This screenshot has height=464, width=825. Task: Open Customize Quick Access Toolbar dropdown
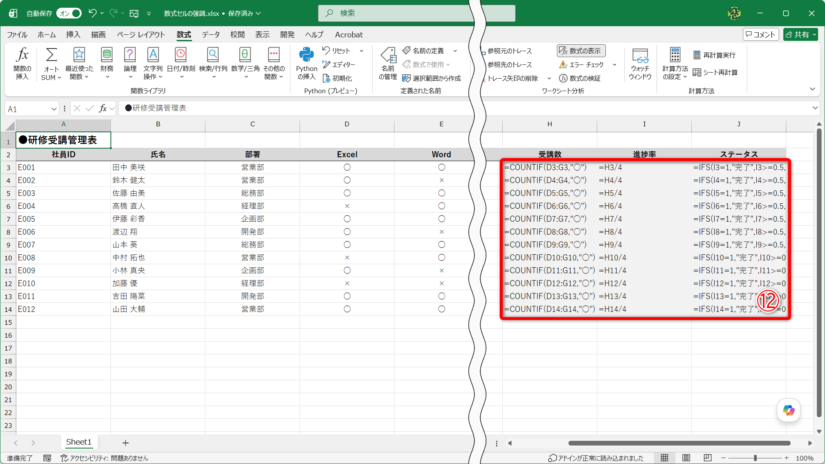point(149,13)
